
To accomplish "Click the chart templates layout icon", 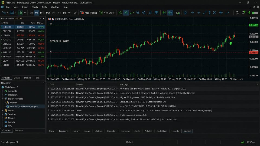I will tap(20, 13).
